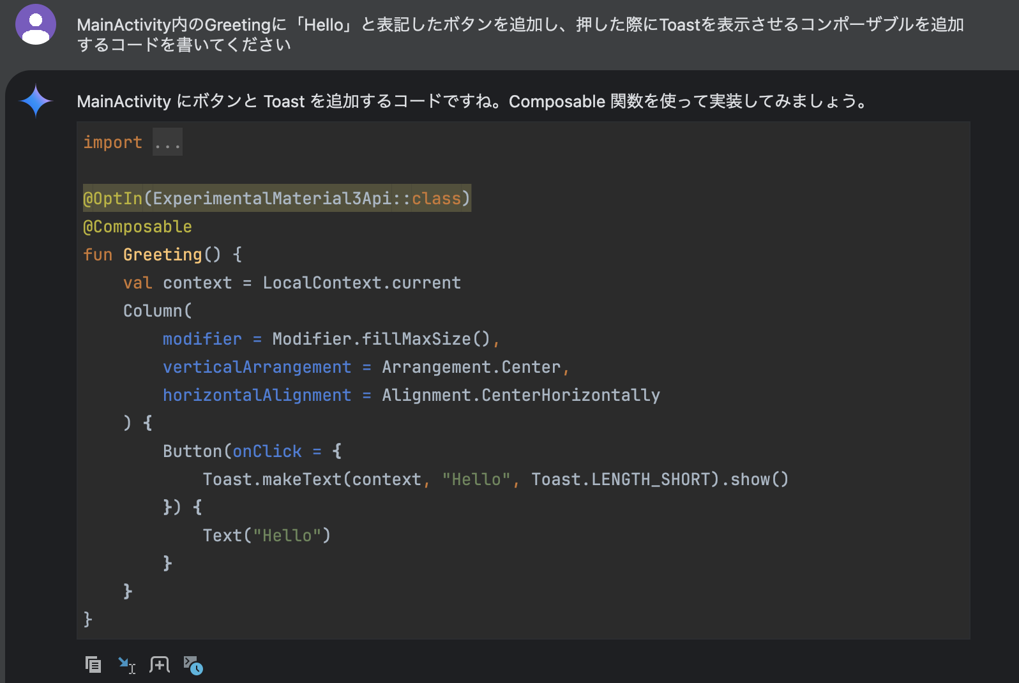1019x683 pixels.
Task: Click the val keyword in the code
Action: click(x=137, y=283)
